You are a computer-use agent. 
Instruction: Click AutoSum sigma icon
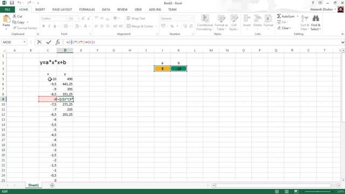pos(279,16)
